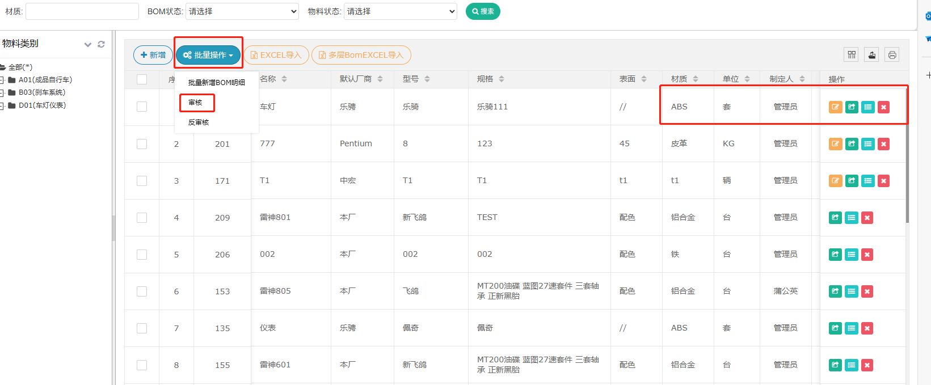The width and height of the screenshot is (931, 385).
Task: Click the table's vertical scrollbar
Action: [907, 170]
